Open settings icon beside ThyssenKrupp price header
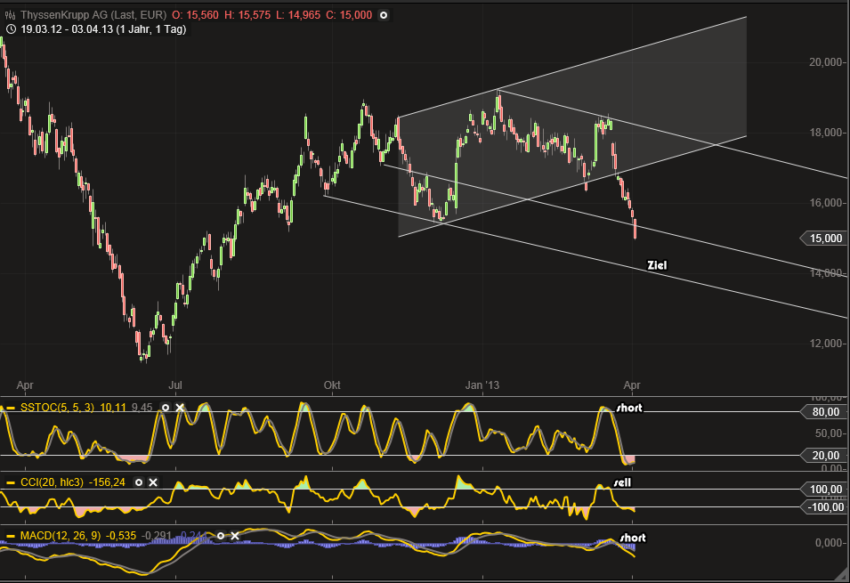Image resolution: width=850 pixels, height=583 pixels. 384,15
